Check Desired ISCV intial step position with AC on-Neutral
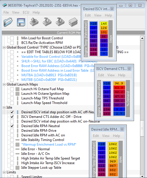The height and width of the screenshot is (178, 147). (12, 121)
